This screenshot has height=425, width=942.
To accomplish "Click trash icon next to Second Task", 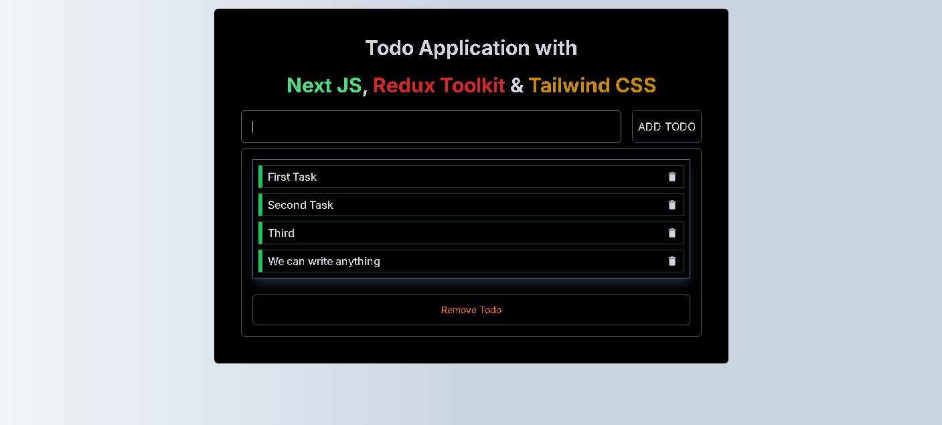I will [672, 205].
